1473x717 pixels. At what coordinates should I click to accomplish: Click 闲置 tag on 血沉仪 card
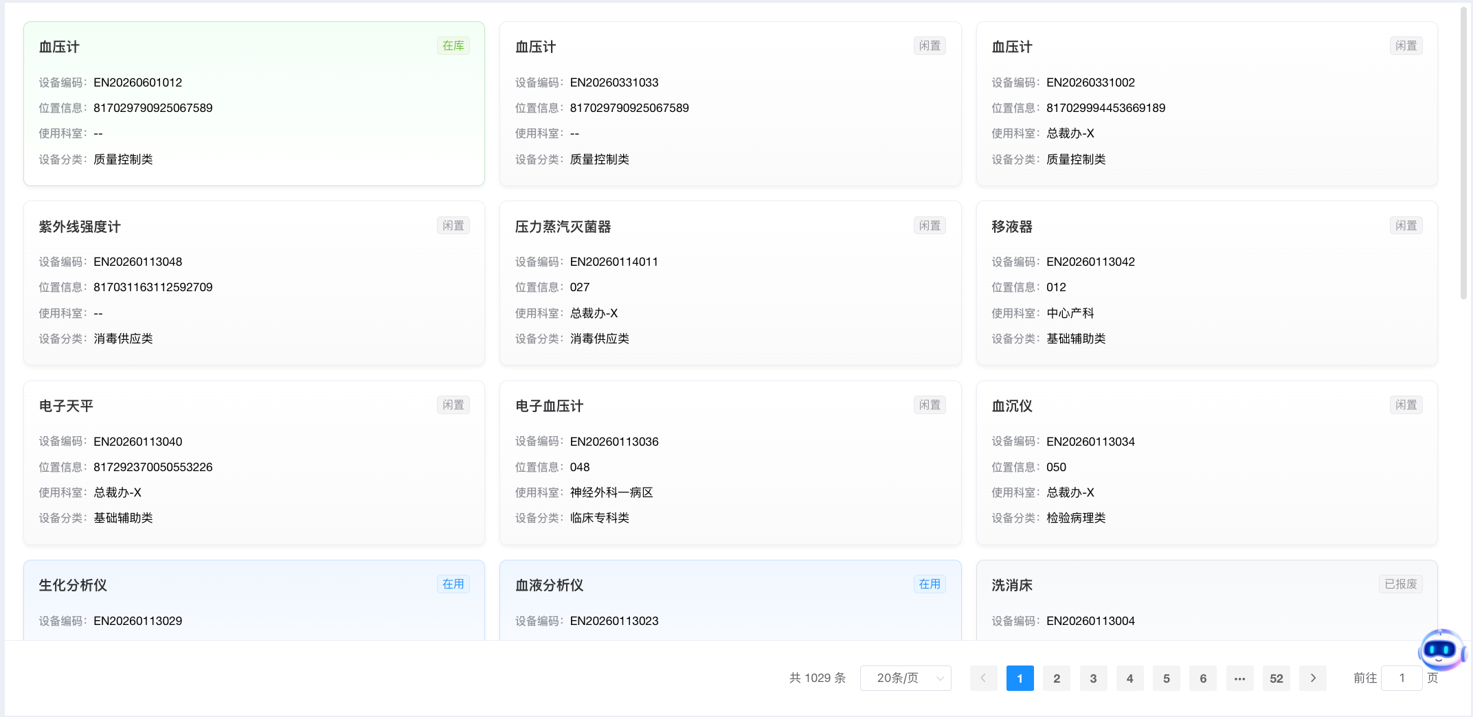point(1406,405)
